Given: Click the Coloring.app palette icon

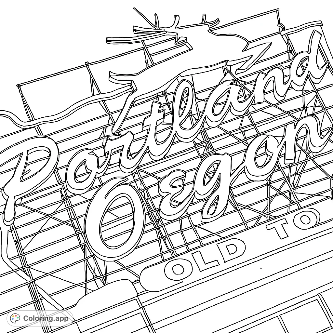Looking at the screenshot, I should coord(14,318).
